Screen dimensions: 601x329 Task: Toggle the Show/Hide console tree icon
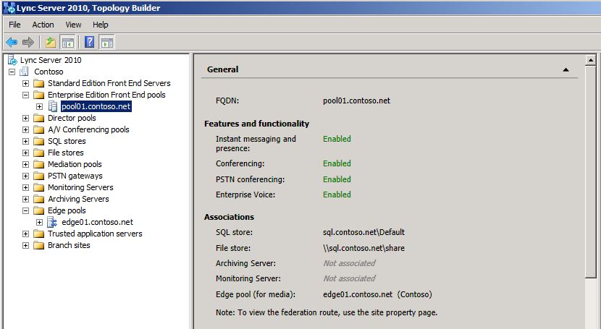(x=68, y=42)
